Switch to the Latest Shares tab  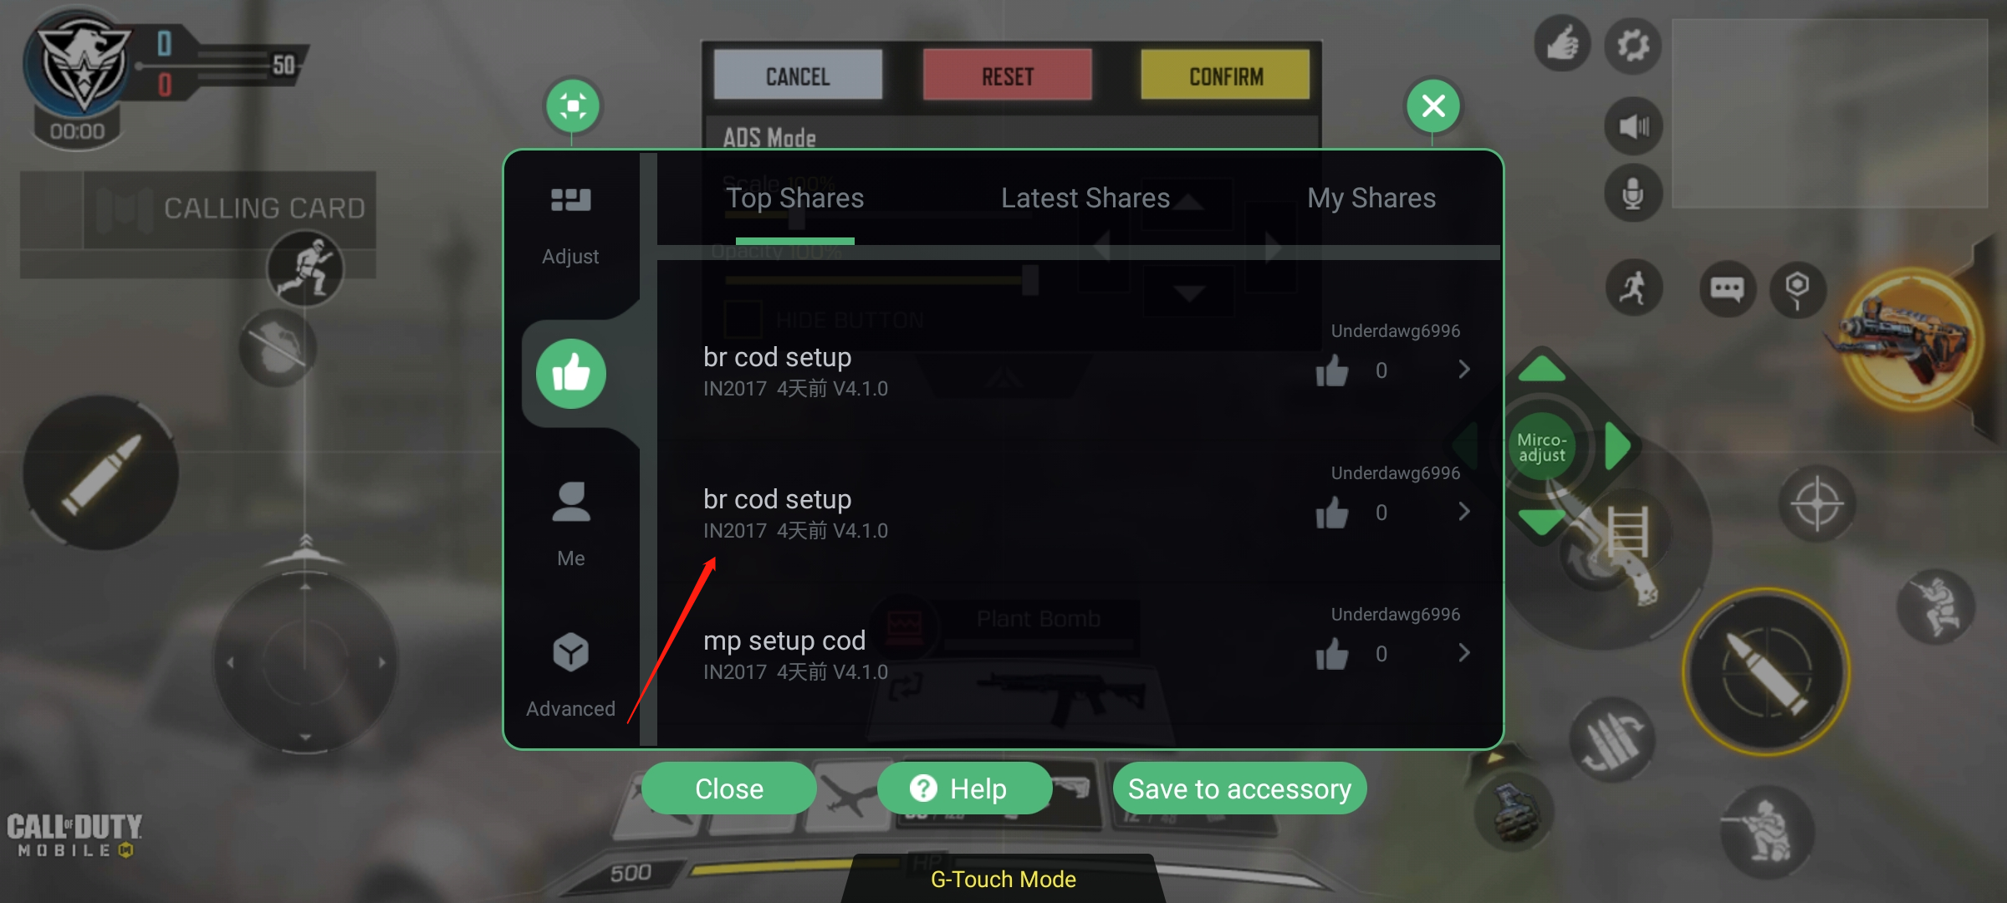pyautogui.click(x=1085, y=198)
